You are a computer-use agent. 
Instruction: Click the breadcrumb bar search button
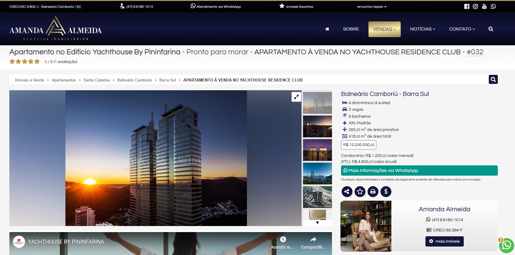(493, 79)
